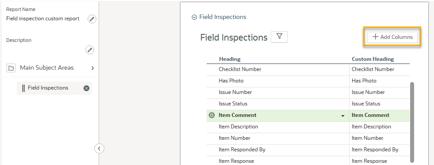Collapse the left side panel with the arrow
434x165 pixels.
click(x=99, y=148)
